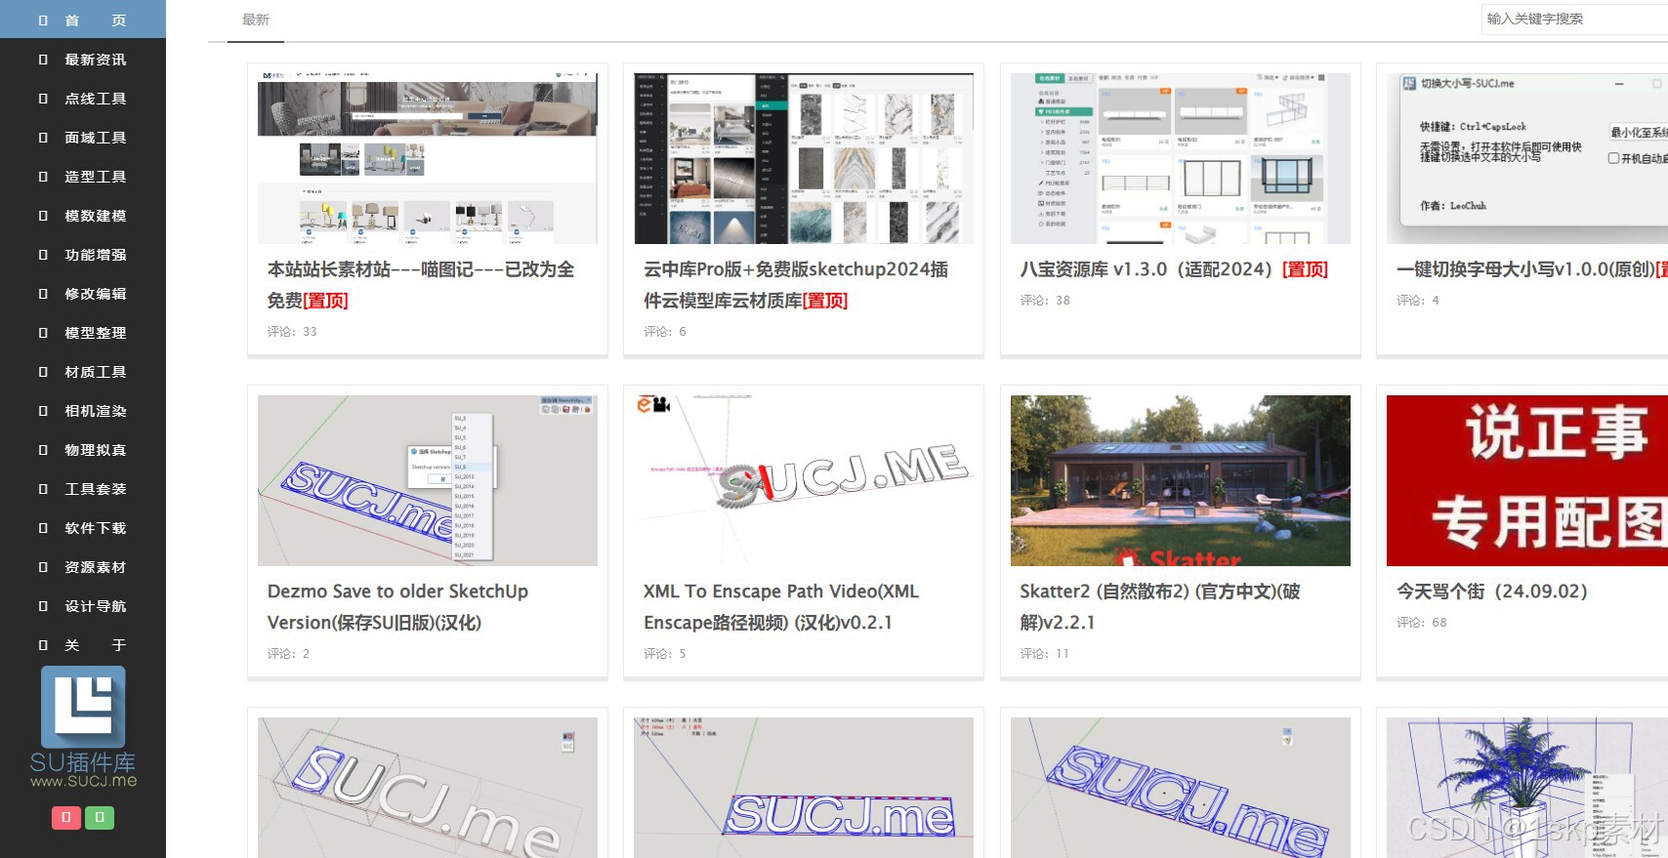Click the red square button below the logo
Image resolution: width=1668 pixels, height=858 pixels.
pyautogui.click(x=65, y=817)
